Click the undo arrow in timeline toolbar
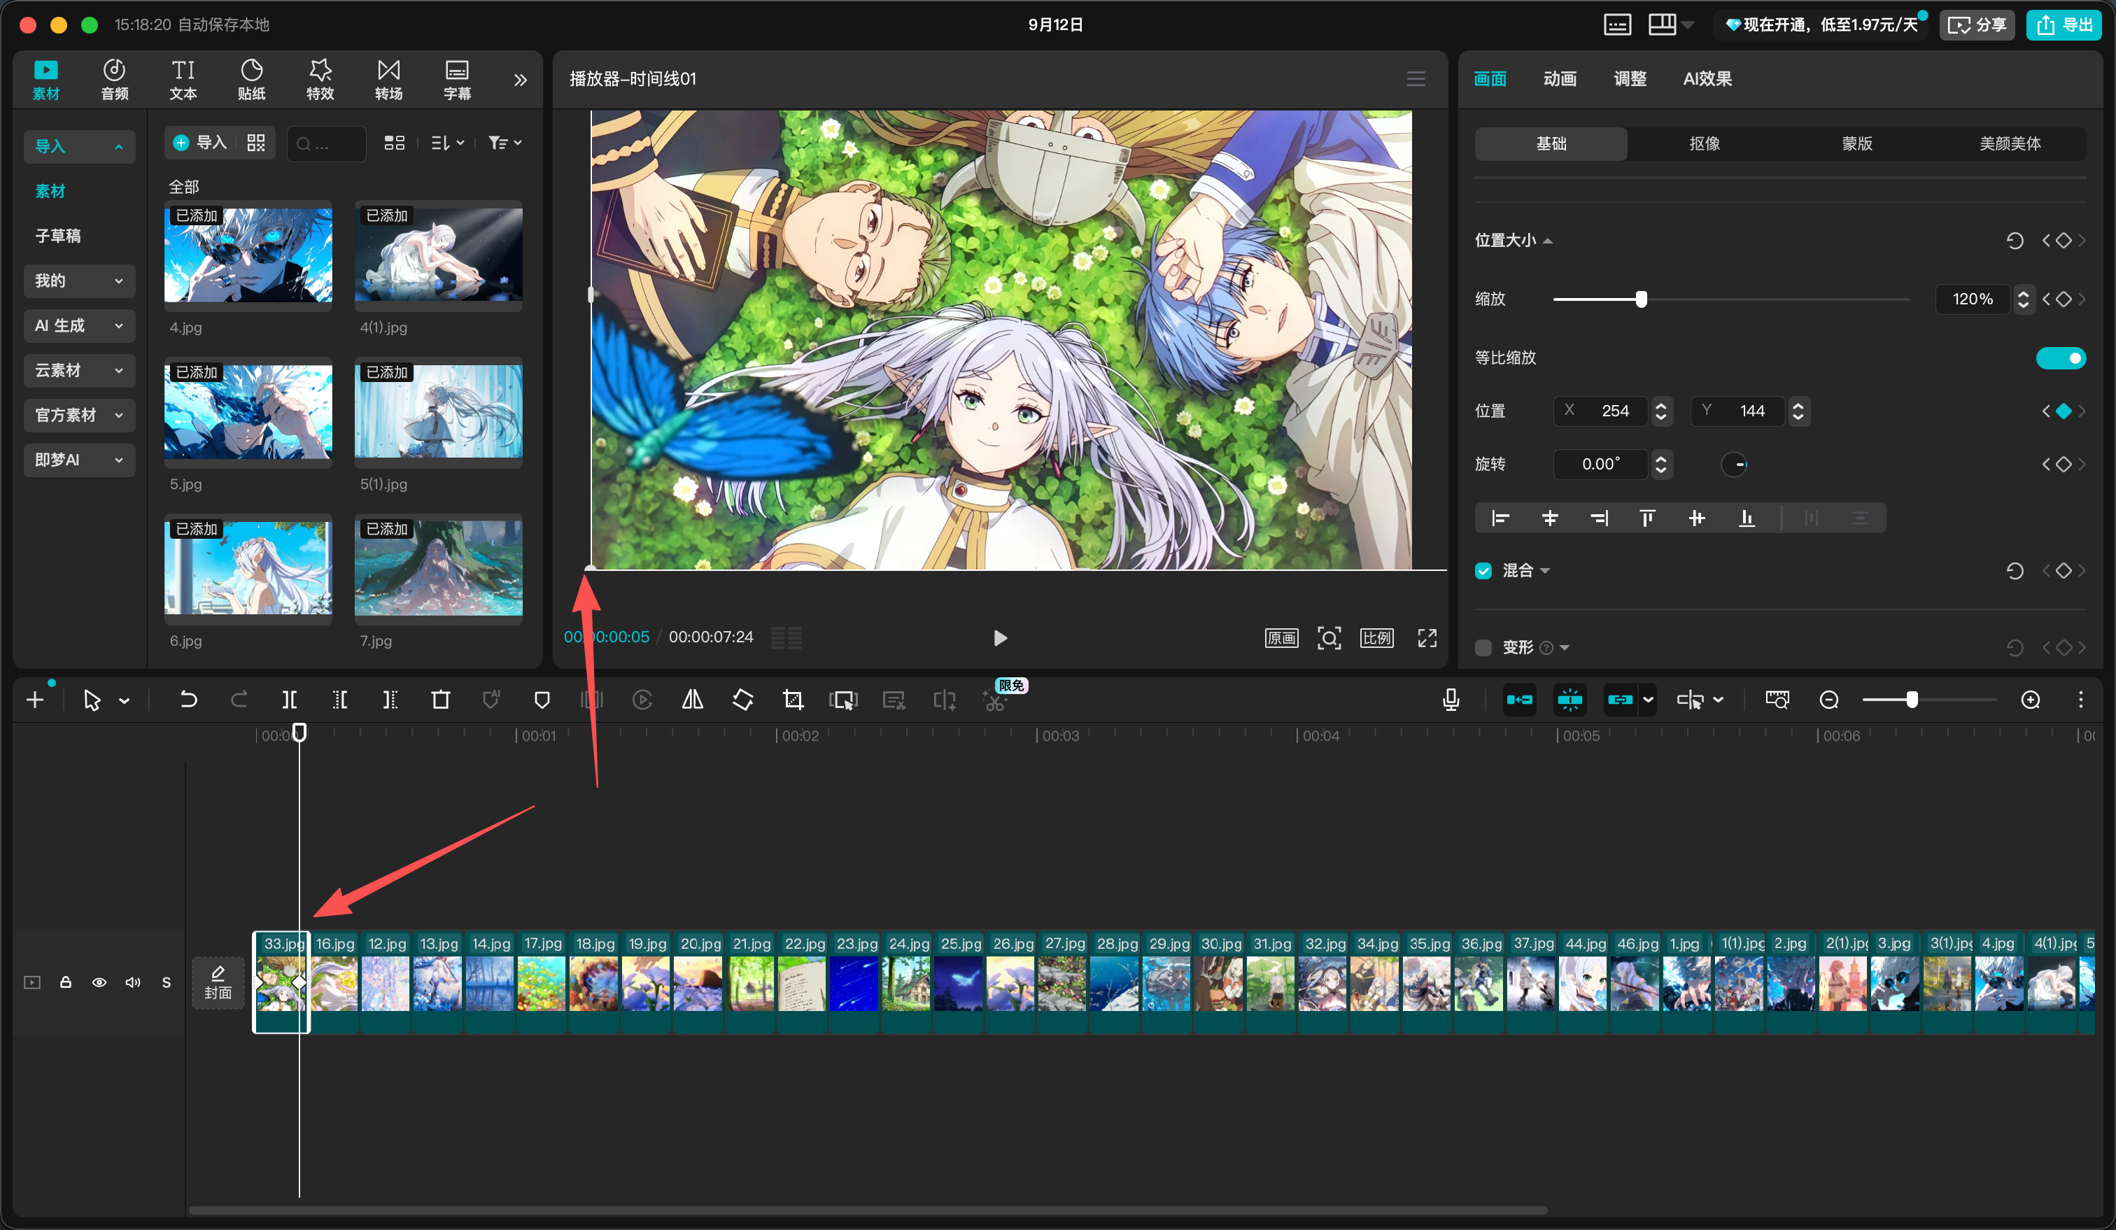 click(x=188, y=700)
